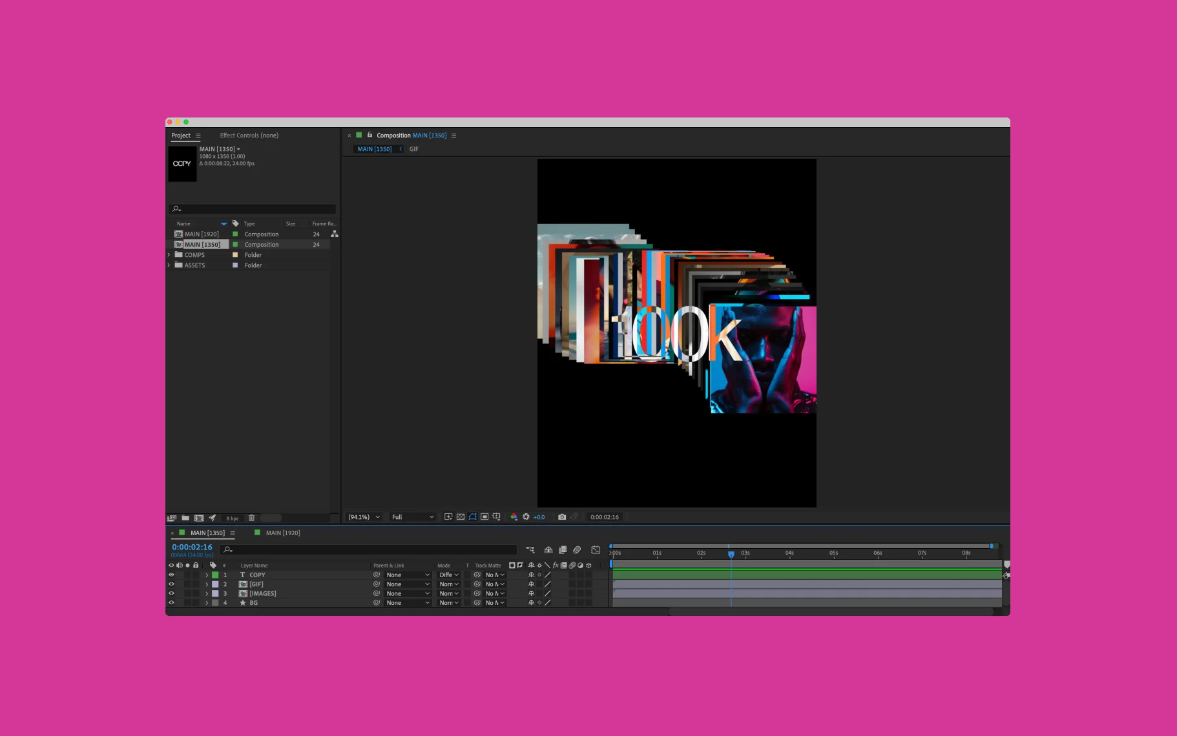Click the Reset Exposure icon
The width and height of the screenshot is (1177, 736).
[526, 517]
